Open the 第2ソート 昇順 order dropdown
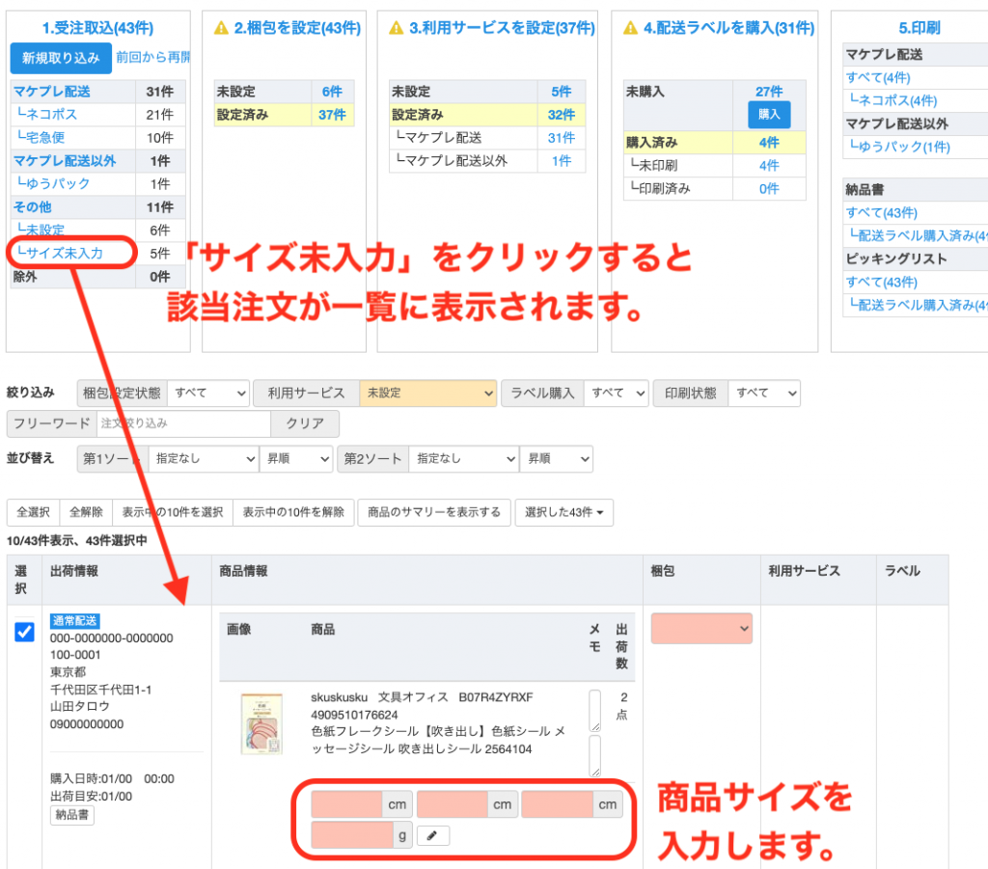Viewport: 988px width, 869px height. tap(557, 459)
